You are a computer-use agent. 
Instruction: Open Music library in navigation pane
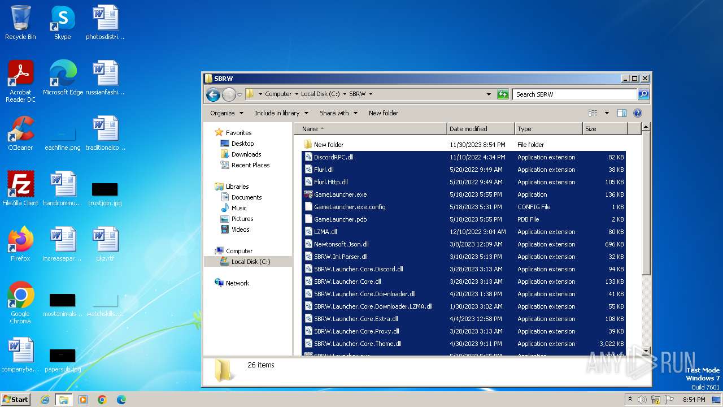239,208
